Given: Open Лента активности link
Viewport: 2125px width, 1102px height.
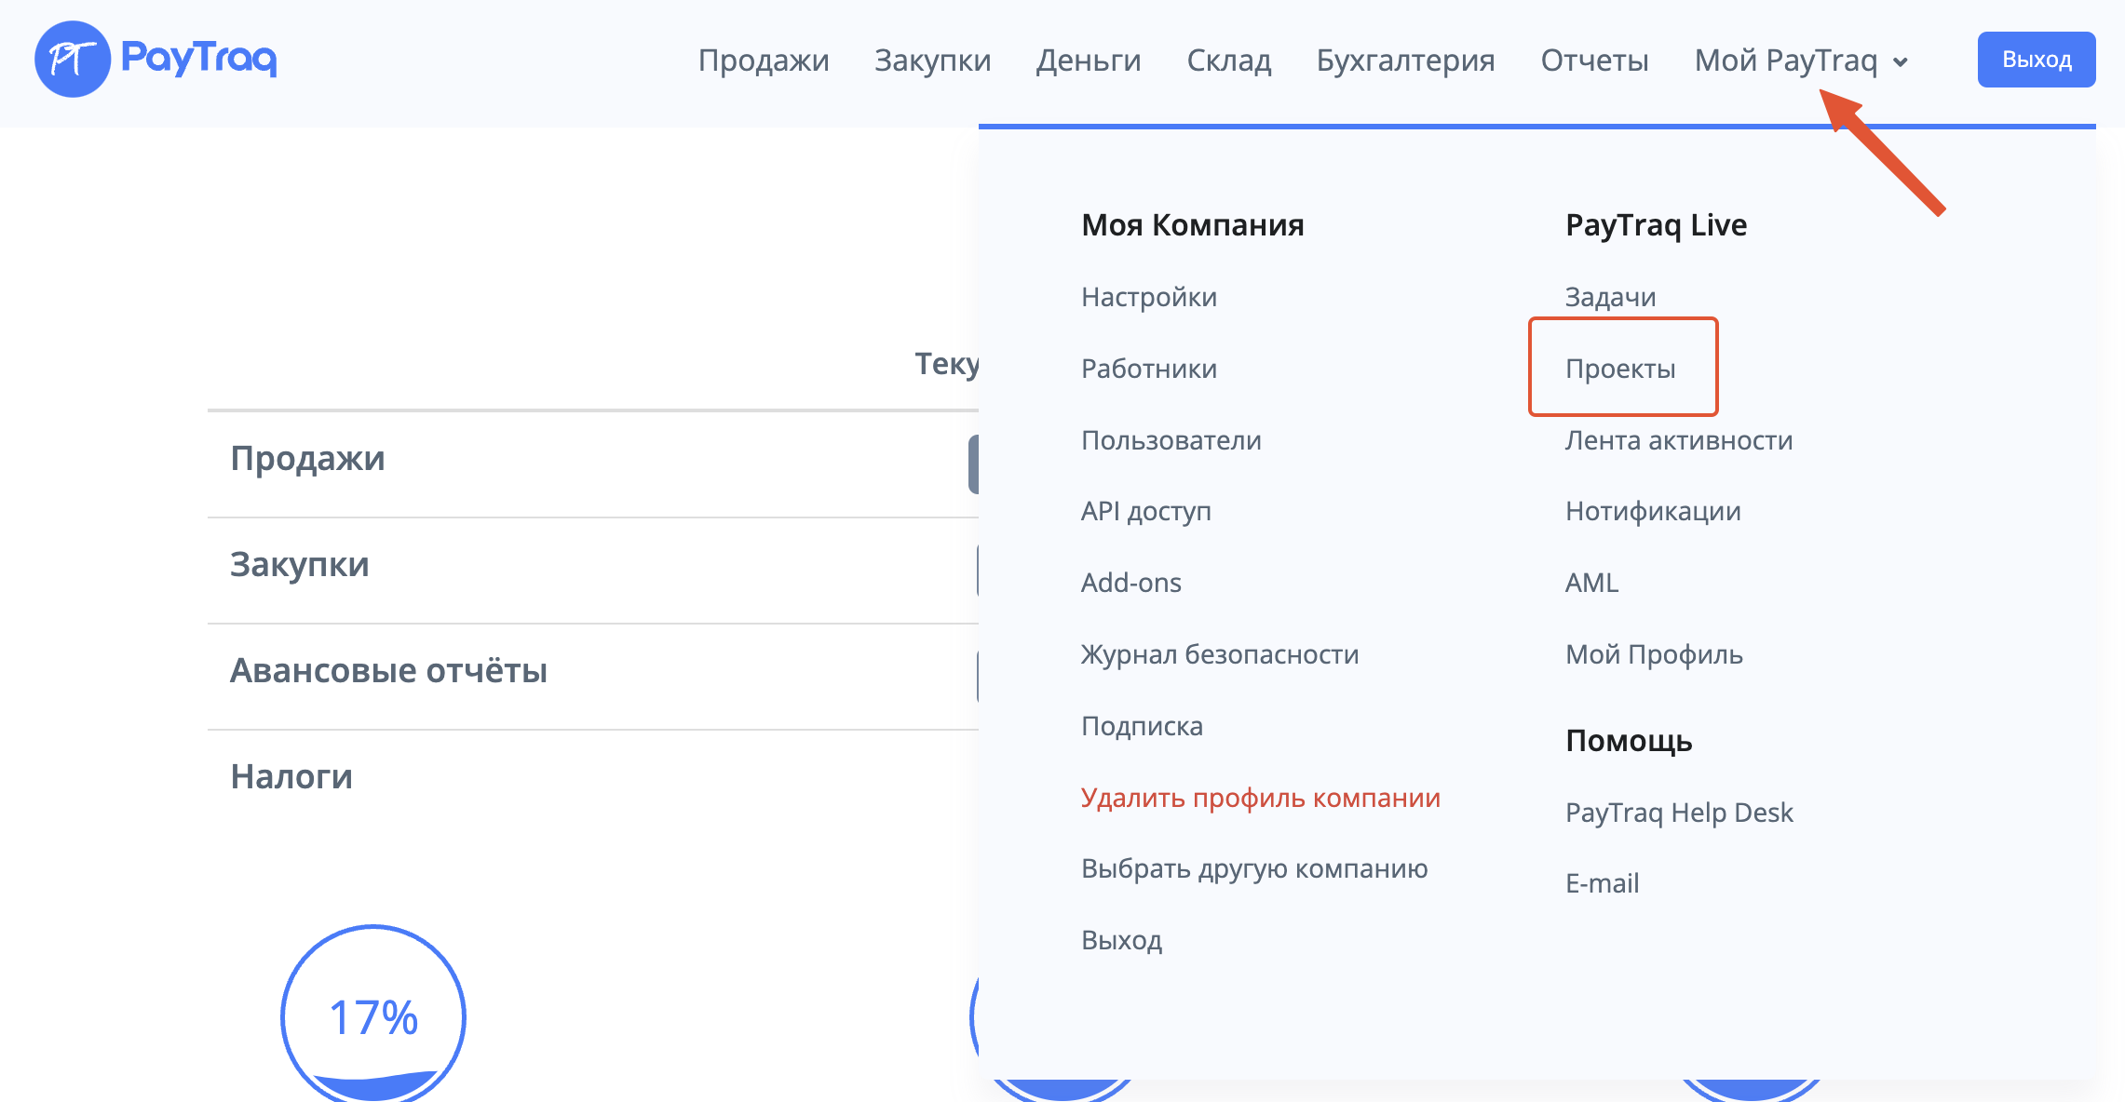Looking at the screenshot, I should [1678, 440].
